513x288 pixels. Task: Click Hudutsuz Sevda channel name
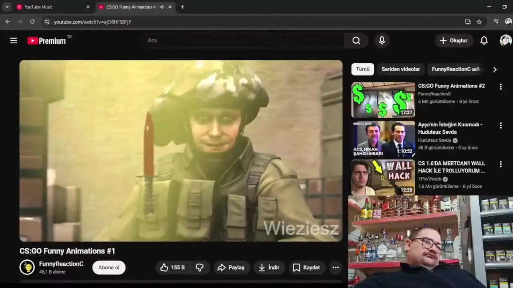434,140
